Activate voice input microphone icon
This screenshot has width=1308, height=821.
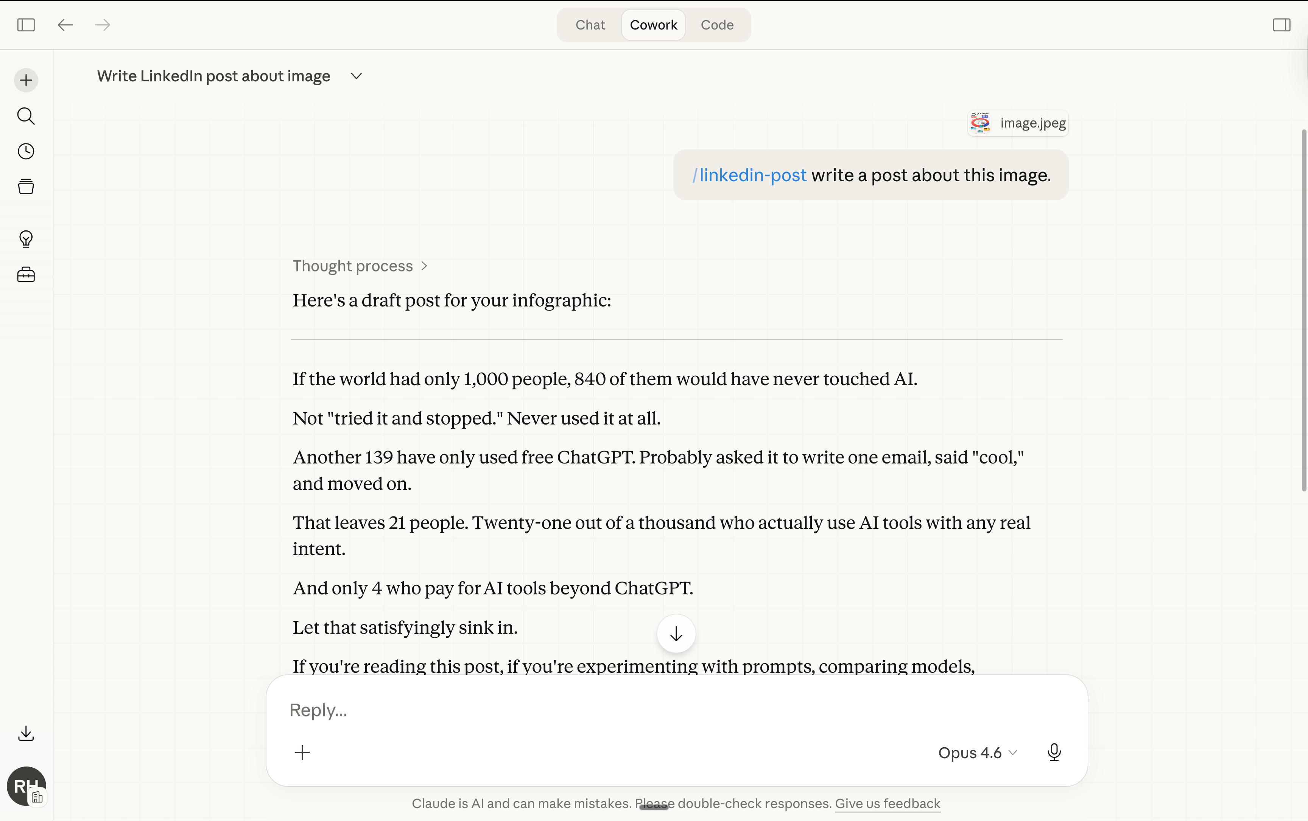click(x=1054, y=753)
